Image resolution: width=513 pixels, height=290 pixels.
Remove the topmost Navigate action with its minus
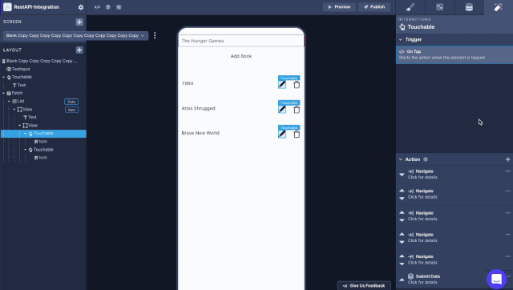507,171
